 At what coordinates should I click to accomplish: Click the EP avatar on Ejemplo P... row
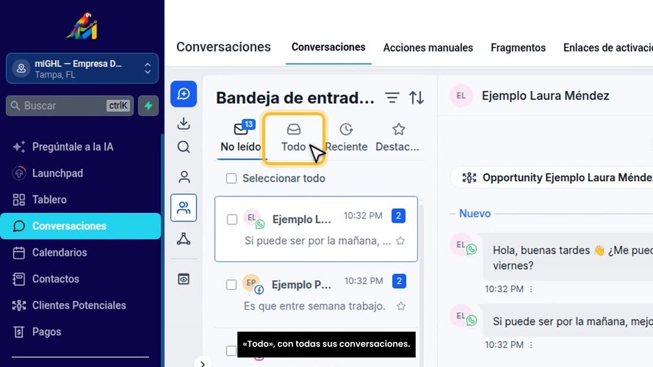(x=252, y=284)
